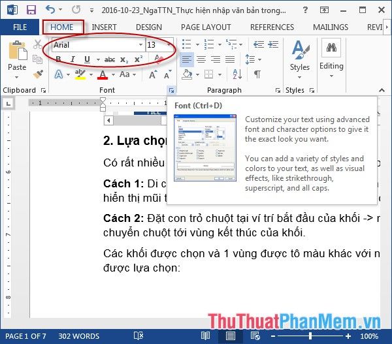The width and height of the screenshot is (392, 344).
Task: Click the Undo arrow icon
Action: [x=50, y=10]
